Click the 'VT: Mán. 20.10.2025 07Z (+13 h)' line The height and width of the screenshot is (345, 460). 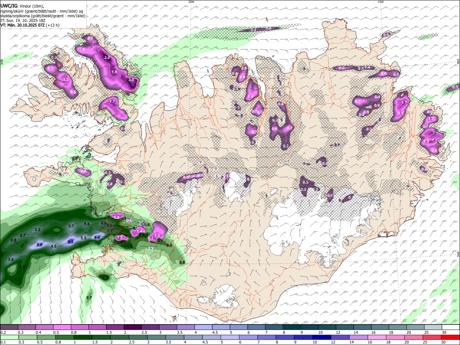pos(30,25)
